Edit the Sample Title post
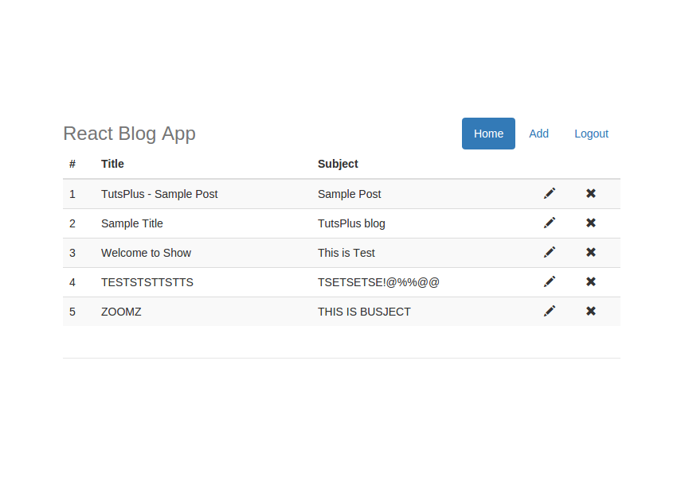This screenshot has height=477, width=677. pyautogui.click(x=550, y=223)
